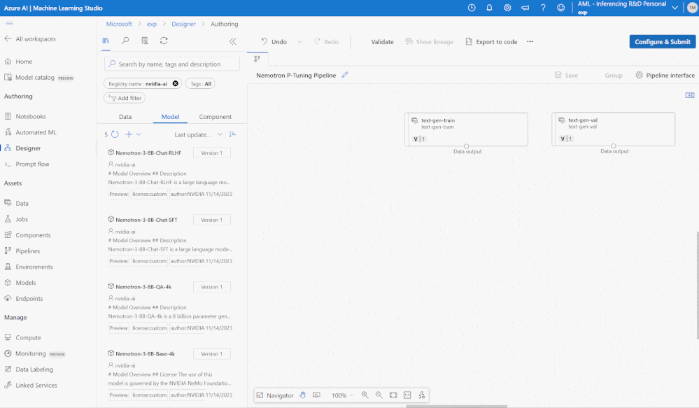Image resolution: width=699 pixels, height=408 pixels.
Task: Switch to the Component tab
Action: click(x=215, y=117)
